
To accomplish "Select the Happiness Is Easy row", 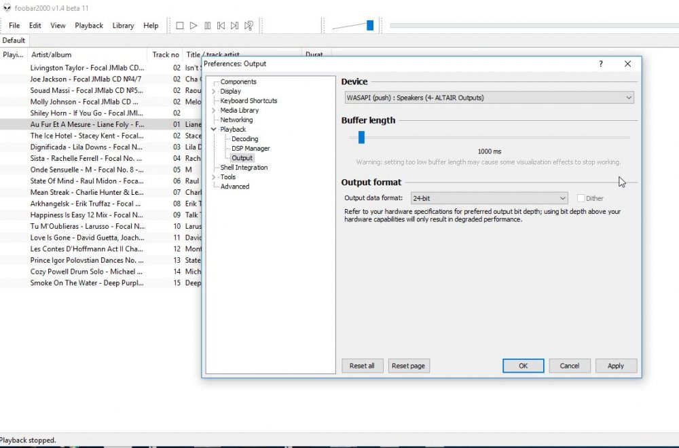I will [100, 214].
